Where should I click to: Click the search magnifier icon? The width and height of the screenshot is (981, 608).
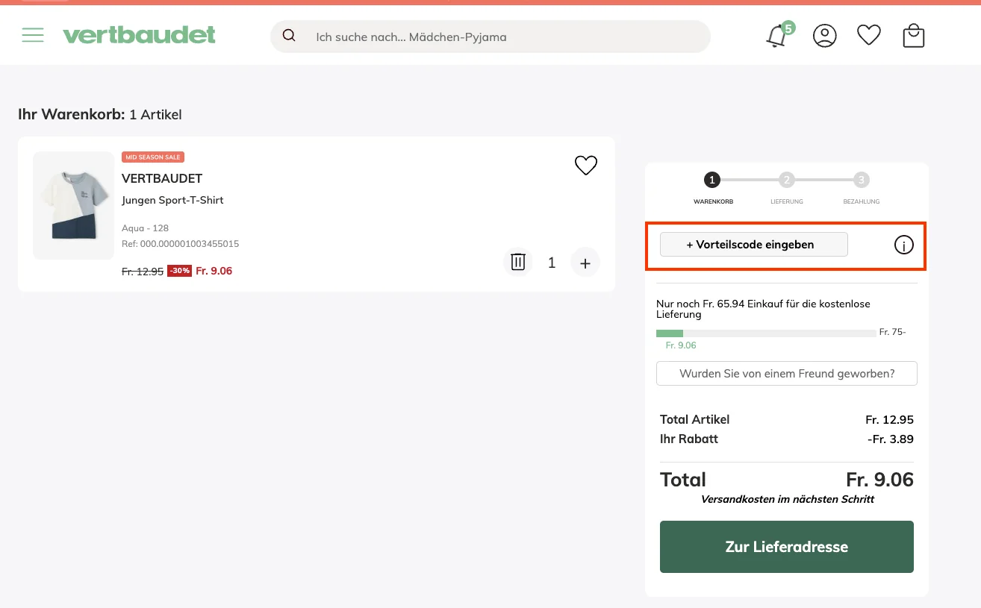tap(289, 35)
